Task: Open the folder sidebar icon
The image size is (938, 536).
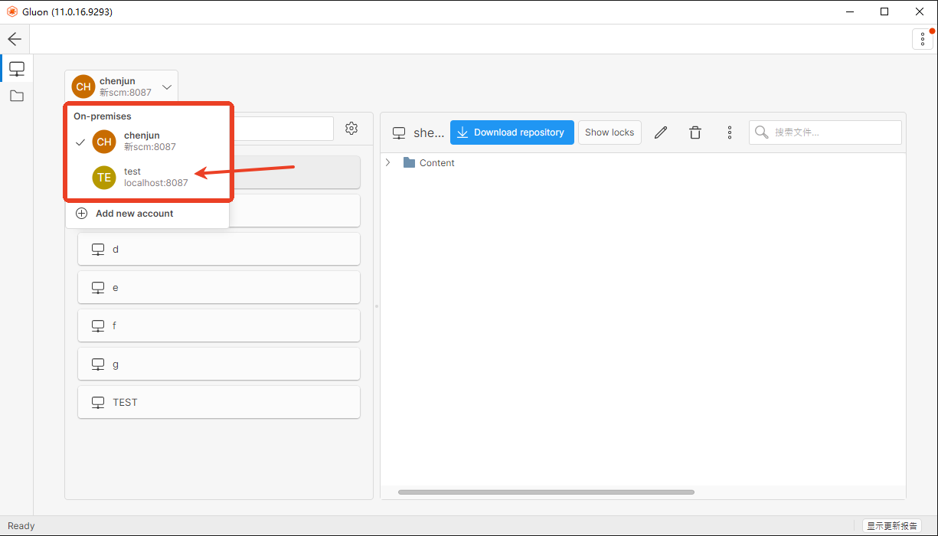Action: 16,96
